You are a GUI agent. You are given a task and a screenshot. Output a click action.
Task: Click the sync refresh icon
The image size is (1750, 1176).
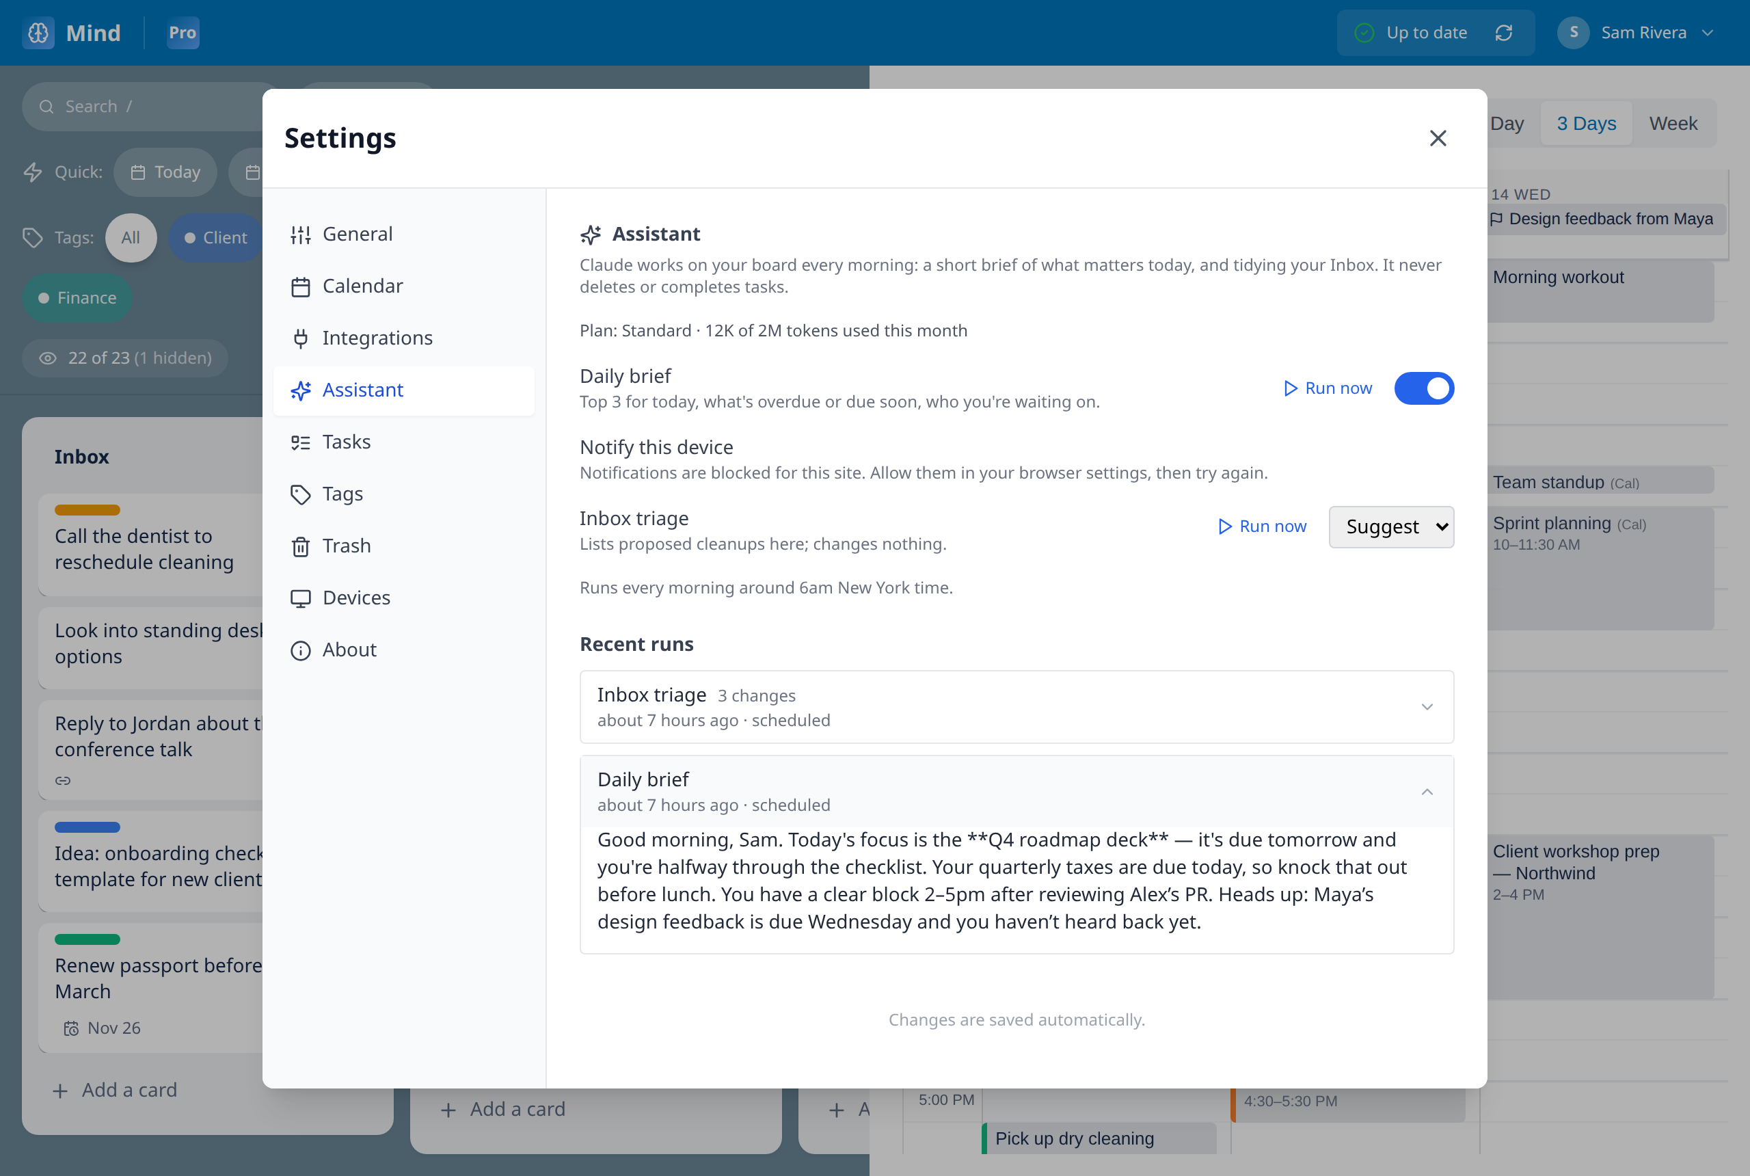click(x=1503, y=33)
